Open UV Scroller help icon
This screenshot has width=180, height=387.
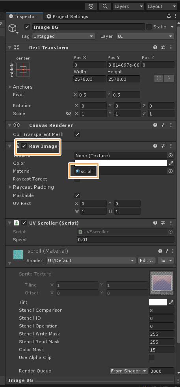click(x=155, y=223)
